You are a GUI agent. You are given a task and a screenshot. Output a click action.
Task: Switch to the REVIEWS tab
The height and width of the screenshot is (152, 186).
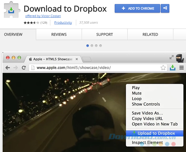[59, 34]
